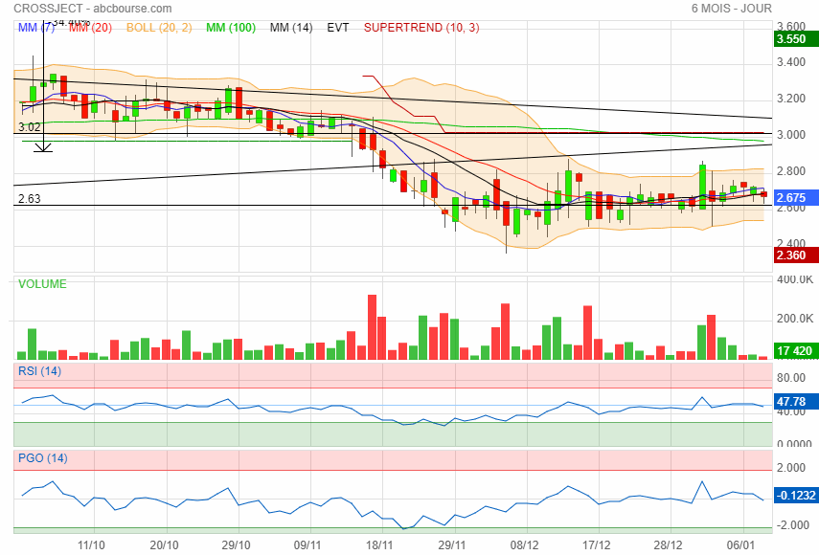
Task: Click the 2.800 price axis label
Action: [791, 171]
